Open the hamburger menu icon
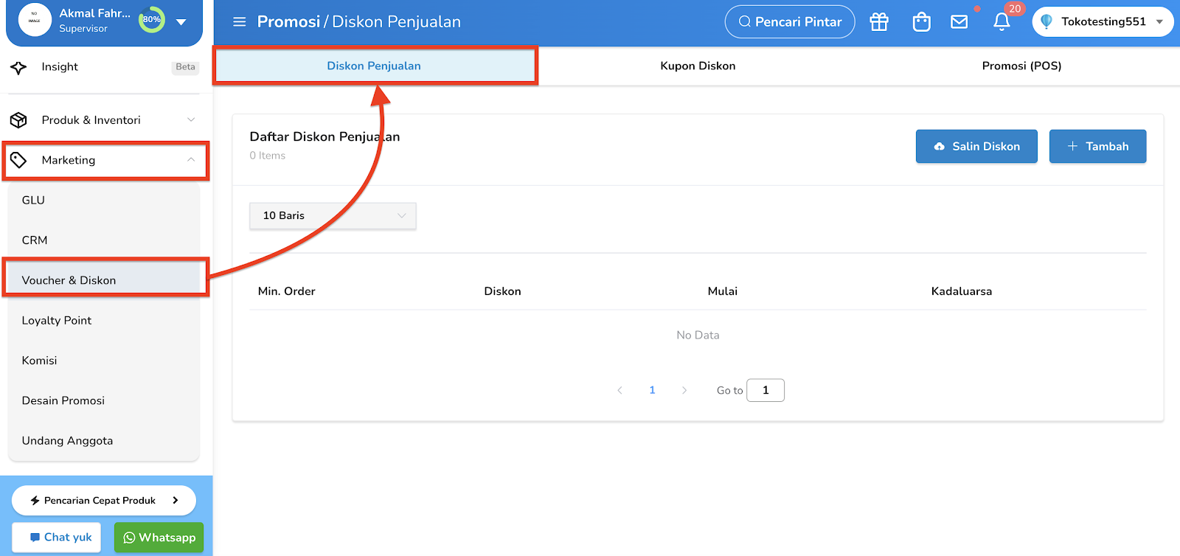This screenshot has height=556, width=1180. point(239,22)
